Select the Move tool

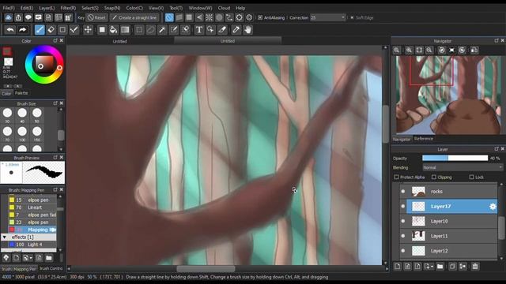coord(88,30)
